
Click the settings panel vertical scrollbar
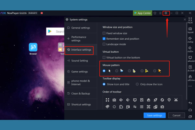(187, 61)
